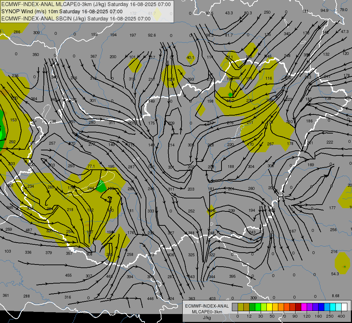
Task: Click the J/kg unit label in the legend
Action: [207, 317]
